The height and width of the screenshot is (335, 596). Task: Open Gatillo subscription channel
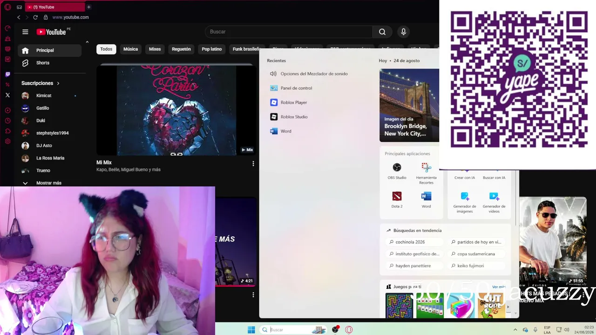(50, 108)
